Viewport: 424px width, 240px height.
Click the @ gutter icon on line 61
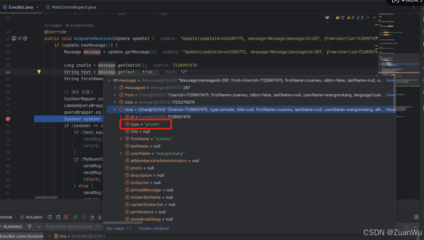click(x=25, y=38)
